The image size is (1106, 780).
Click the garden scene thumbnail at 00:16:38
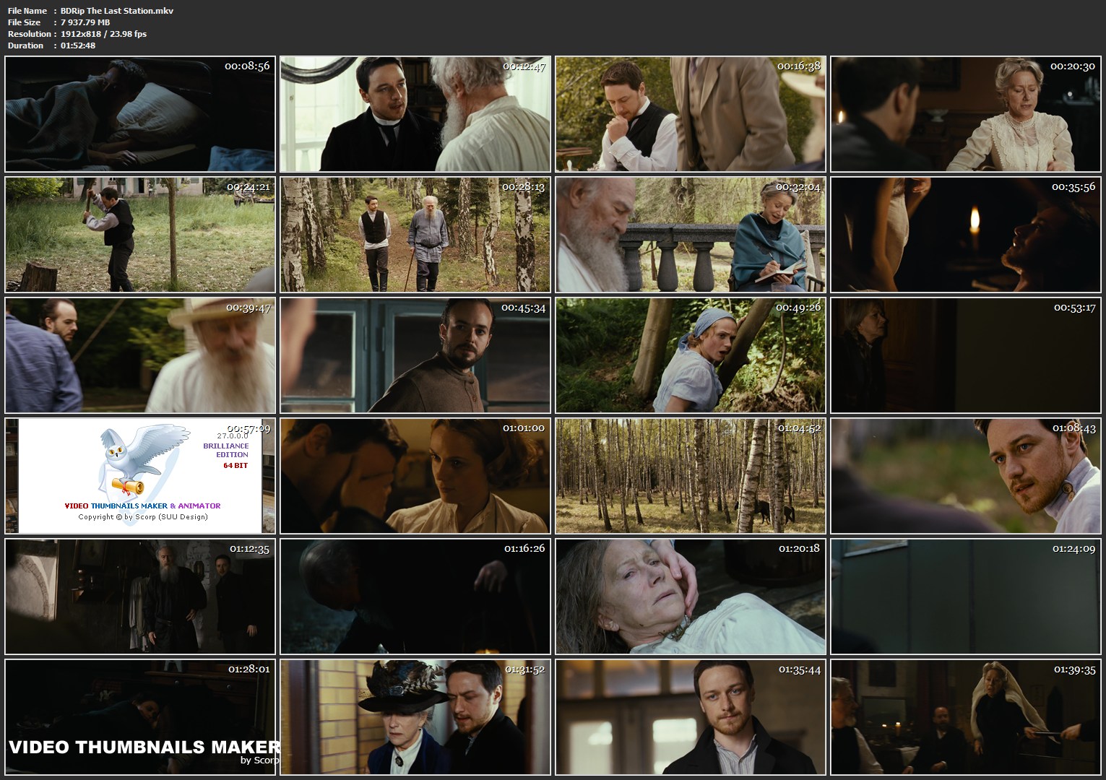691,114
